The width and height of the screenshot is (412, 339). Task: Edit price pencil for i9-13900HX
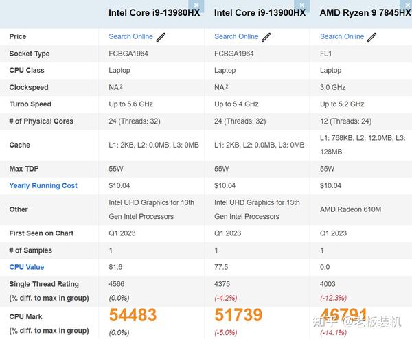tap(266, 37)
